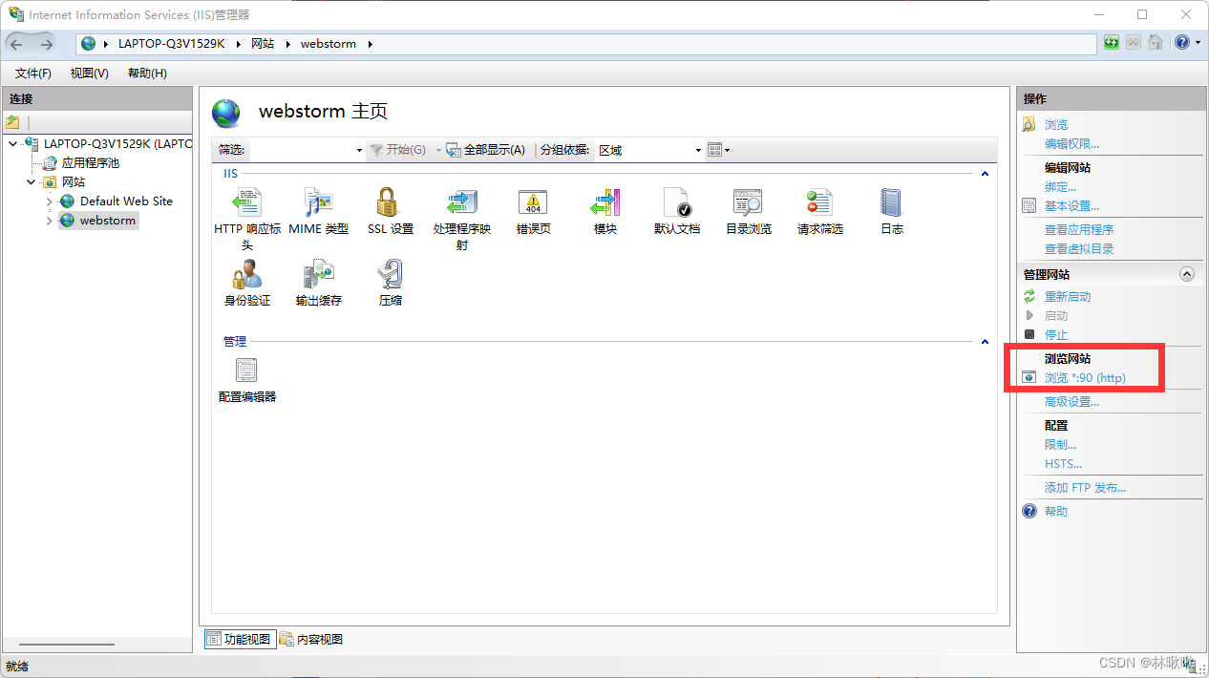Switch to the 内容视图 tab
The width and height of the screenshot is (1209, 678).
311,639
